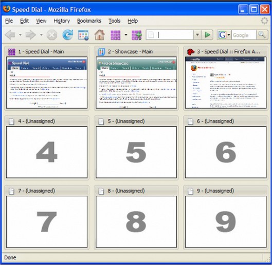The width and height of the screenshot is (272, 265).
Task: Click the Forward arrow icon
Action: click(x=31, y=35)
